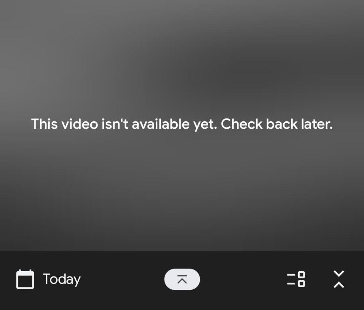
Task: Click the light gray rounded pill control
Action: tap(182, 279)
